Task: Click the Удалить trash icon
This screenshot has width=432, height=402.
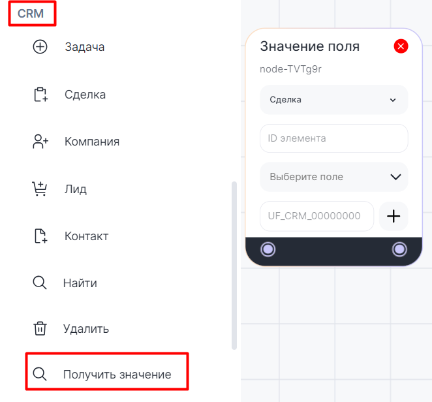Action: tap(40, 329)
